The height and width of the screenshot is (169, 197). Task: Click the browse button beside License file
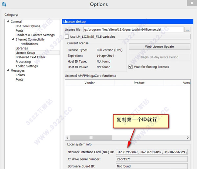pos(187,29)
